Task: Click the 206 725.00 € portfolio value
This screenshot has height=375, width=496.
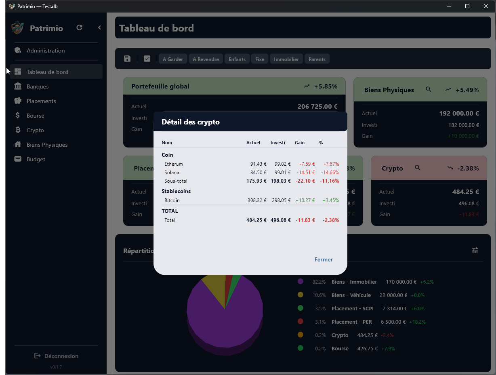Action: coord(317,107)
